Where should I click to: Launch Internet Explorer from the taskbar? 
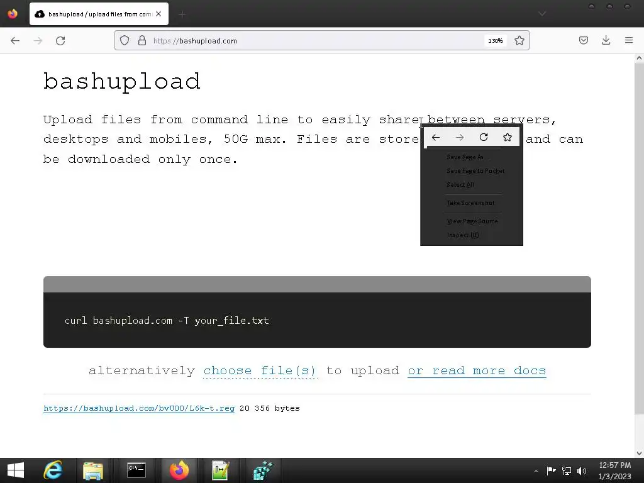point(53,470)
